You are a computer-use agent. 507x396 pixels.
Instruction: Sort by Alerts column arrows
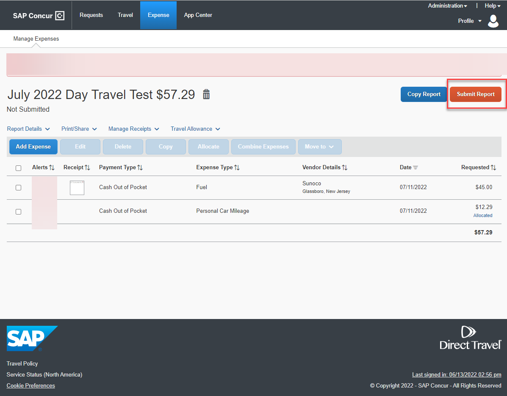pyautogui.click(x=52, y=168)
